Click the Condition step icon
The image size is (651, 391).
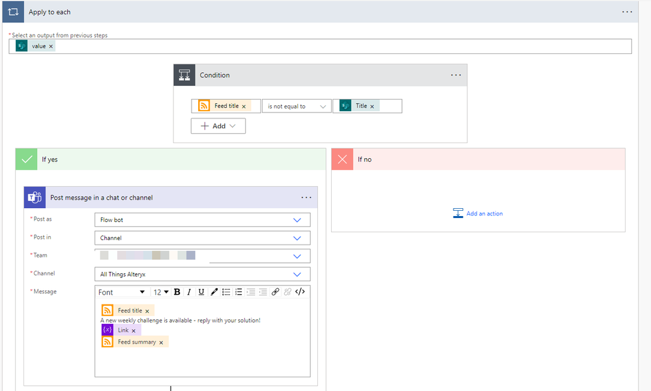point(184,75)
